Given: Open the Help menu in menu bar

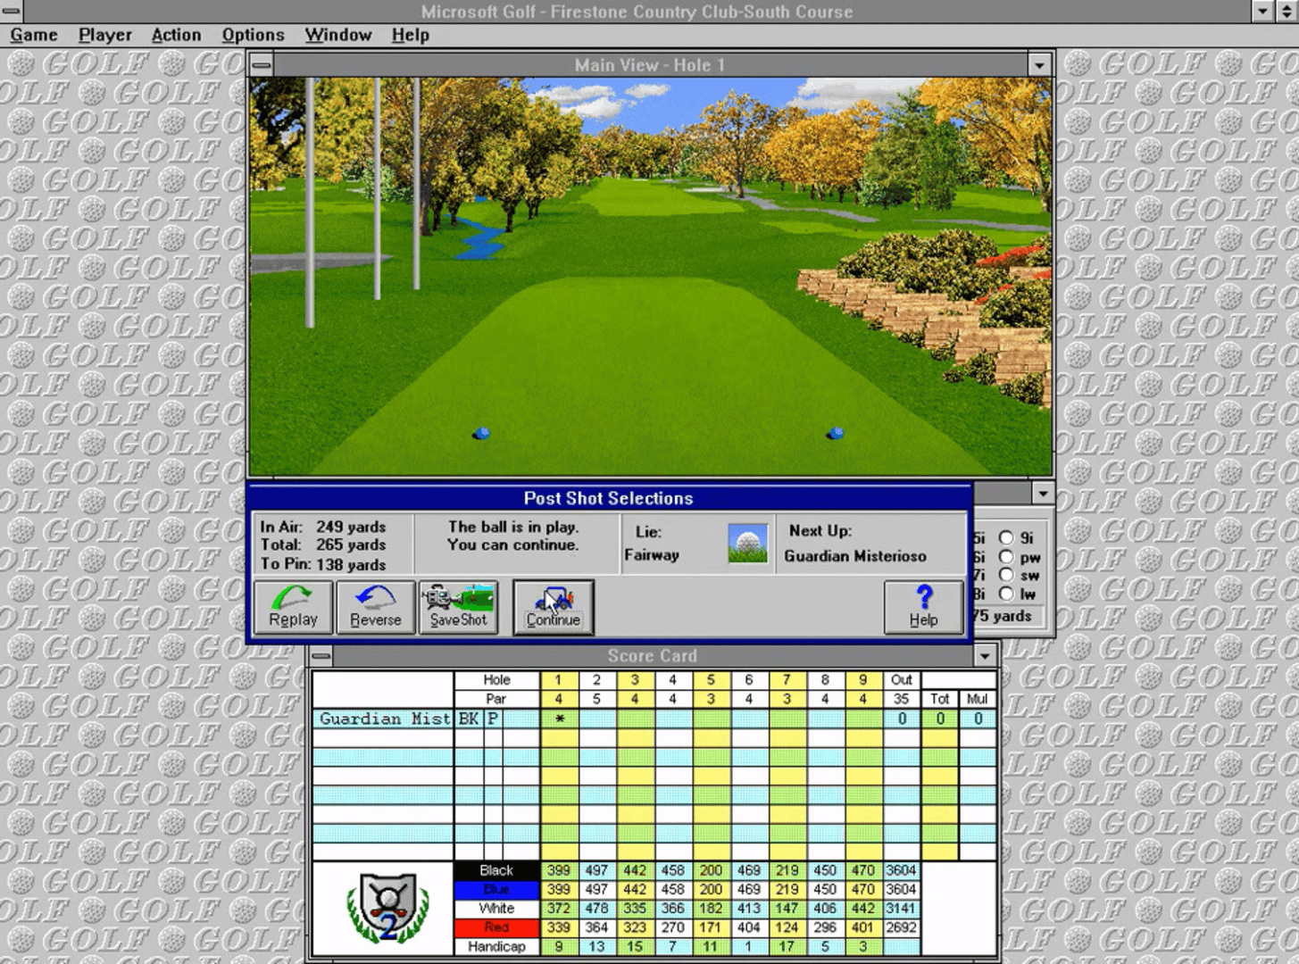Looking at the screenshot, I should click(x=410, y=35).
